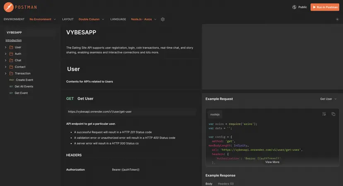Switch to the Headers (0) response tab
The width and height of the screenshot is (343, 186).
point(226,184)
